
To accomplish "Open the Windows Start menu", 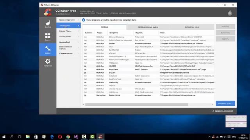I will [x=4, y=136].
